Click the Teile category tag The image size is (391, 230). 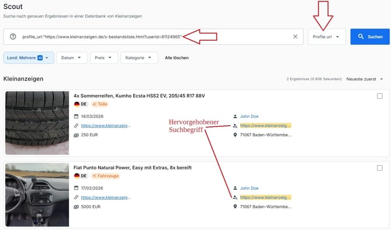click(x=100, y=104)
